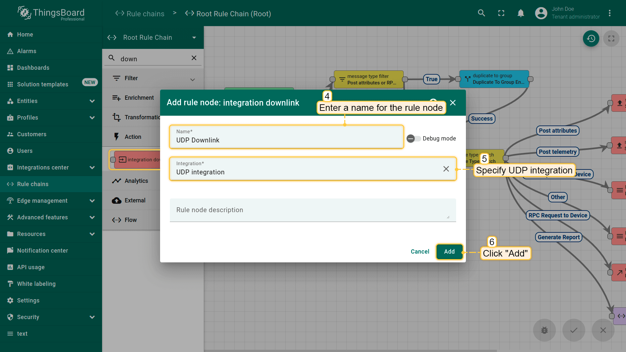626x352 pixels.
Task: Click the search icon in top bar
Action: pos(482,13)
